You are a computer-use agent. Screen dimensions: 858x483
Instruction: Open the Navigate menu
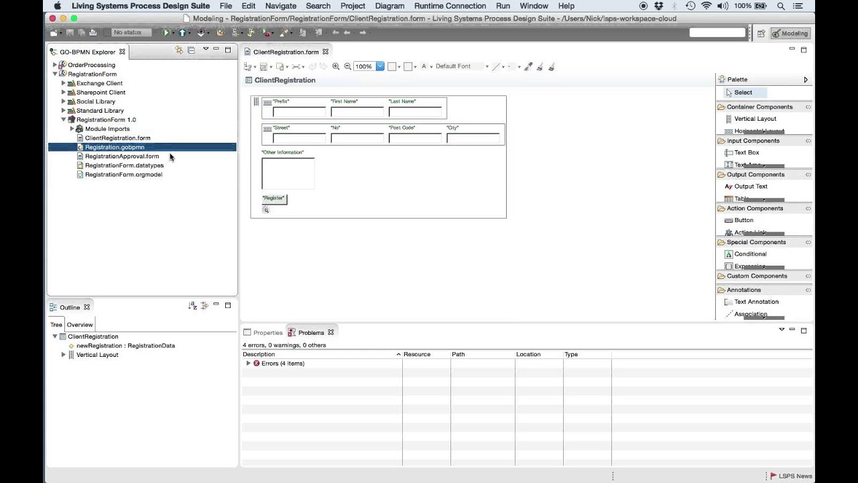coord(281,6)
